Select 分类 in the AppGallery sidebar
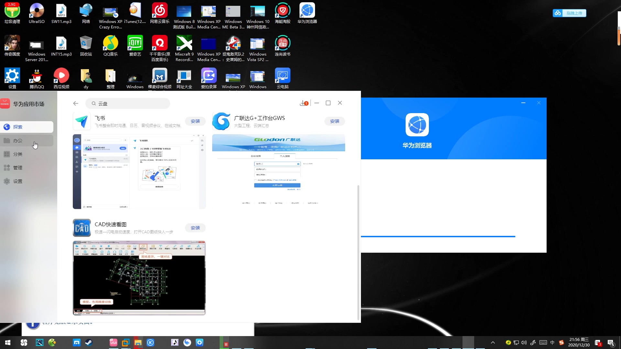Image resolution: width=621 pixels, height=349 pixels. 27,154
